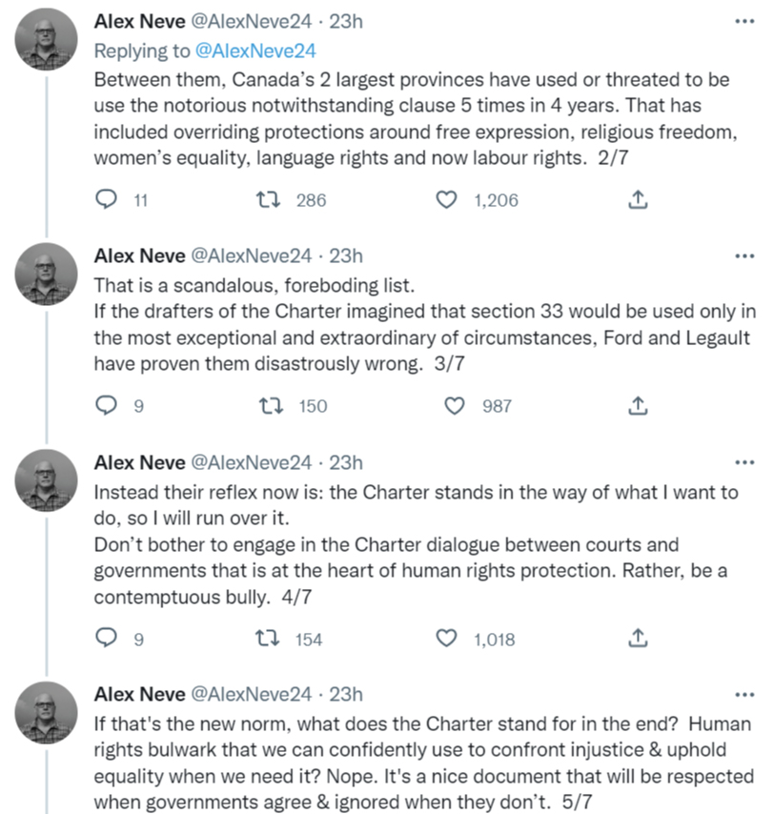The height and width of the screenshot is (814, 773).
Task: Share the 2/7 tweet
Action: pos(638,199)
